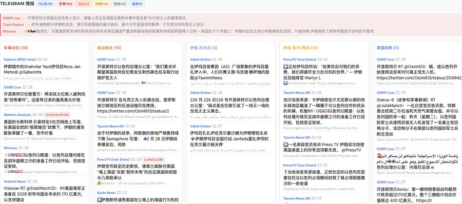Open PressTV (Iran State) source at 22:40
This screenshot has height=204, width=462.
pos(299,59)
